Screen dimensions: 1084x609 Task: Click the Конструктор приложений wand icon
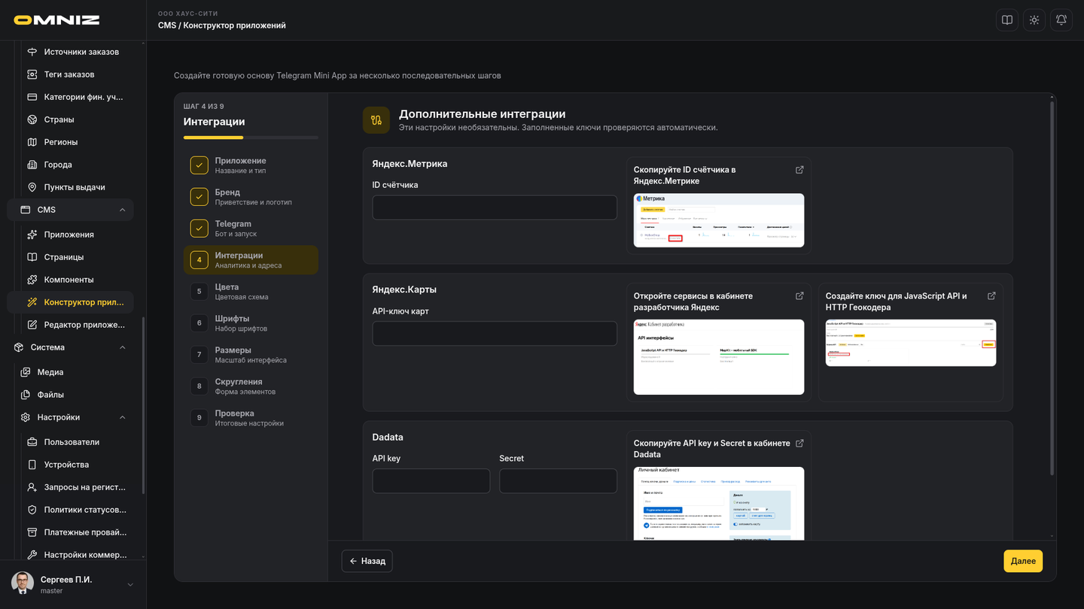point(32,302)
